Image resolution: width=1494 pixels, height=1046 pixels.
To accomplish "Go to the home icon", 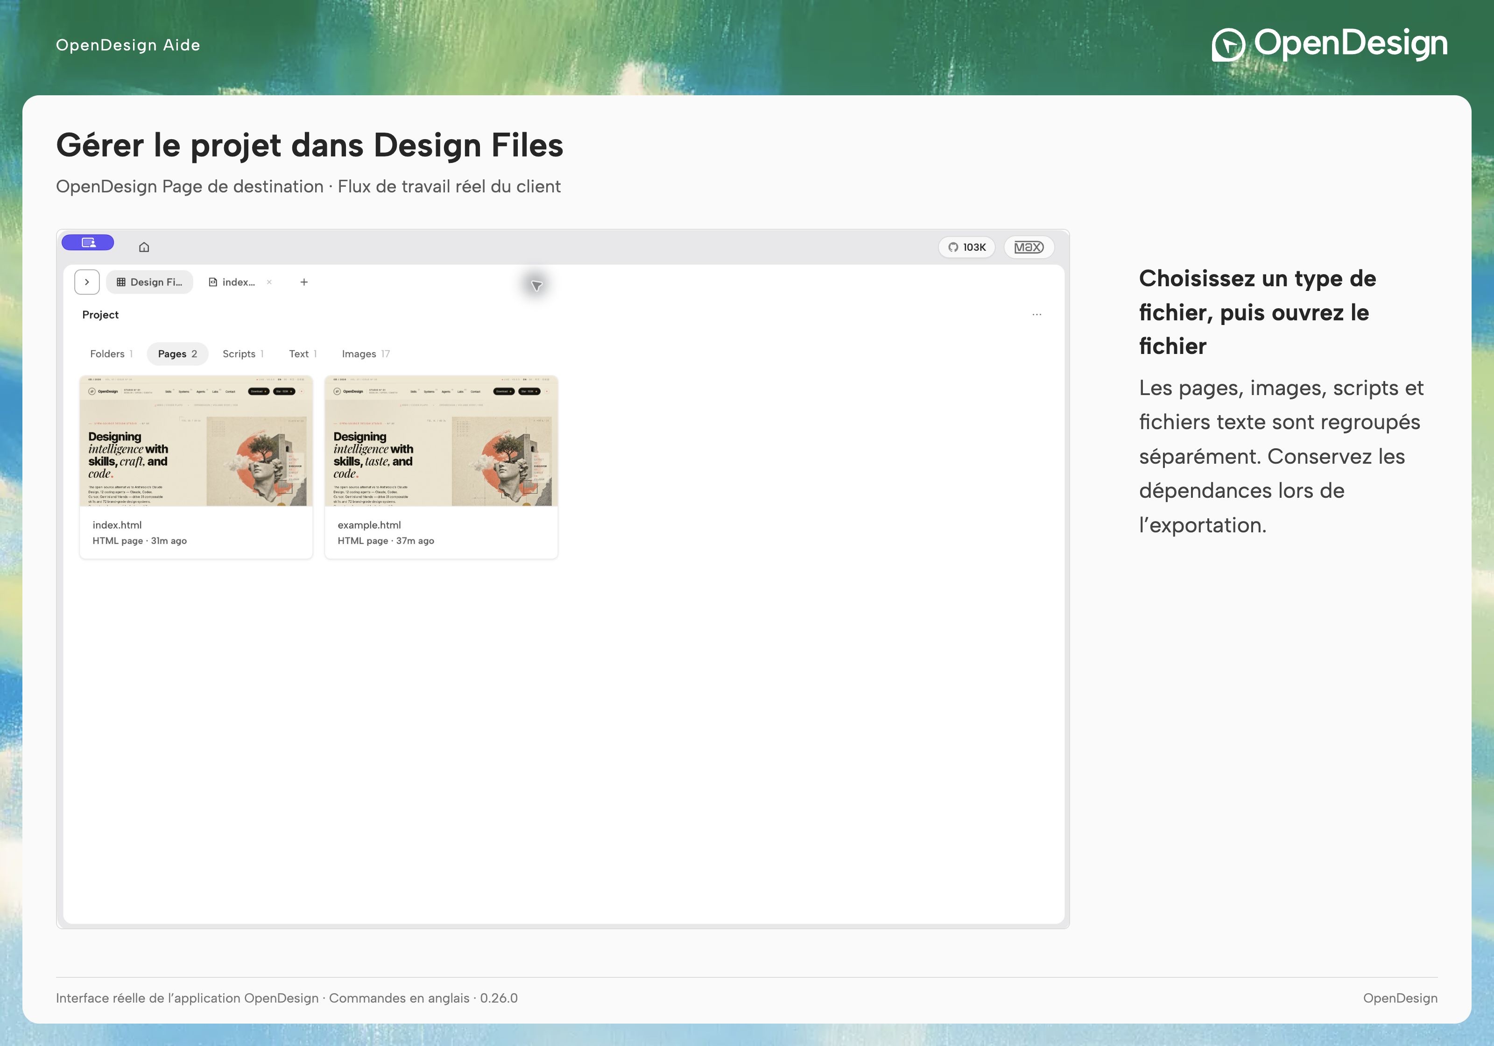I will click(x=144, y=247).
